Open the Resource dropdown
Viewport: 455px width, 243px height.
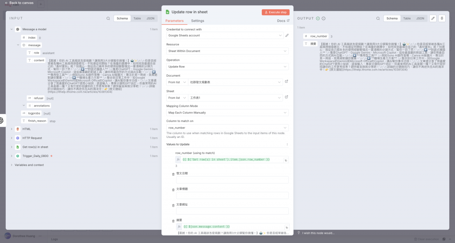point(227,51)
